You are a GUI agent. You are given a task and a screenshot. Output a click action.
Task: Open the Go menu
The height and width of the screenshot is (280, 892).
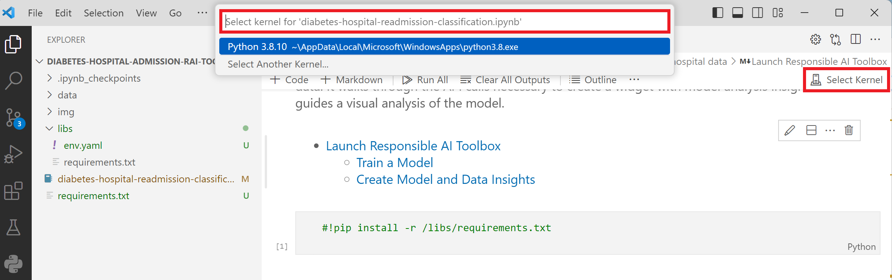[175, 13]
